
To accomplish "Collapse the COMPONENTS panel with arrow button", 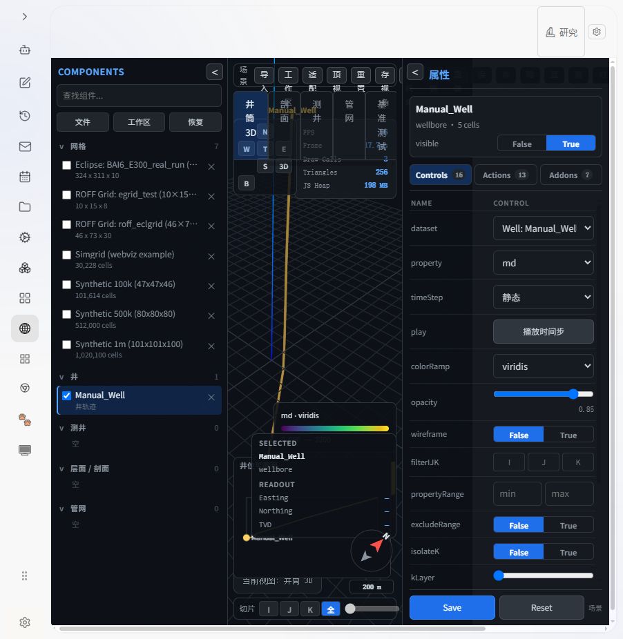I will coord(215,72).
